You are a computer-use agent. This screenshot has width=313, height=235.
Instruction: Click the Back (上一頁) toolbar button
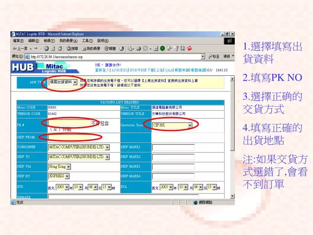[x=20, y=49]
